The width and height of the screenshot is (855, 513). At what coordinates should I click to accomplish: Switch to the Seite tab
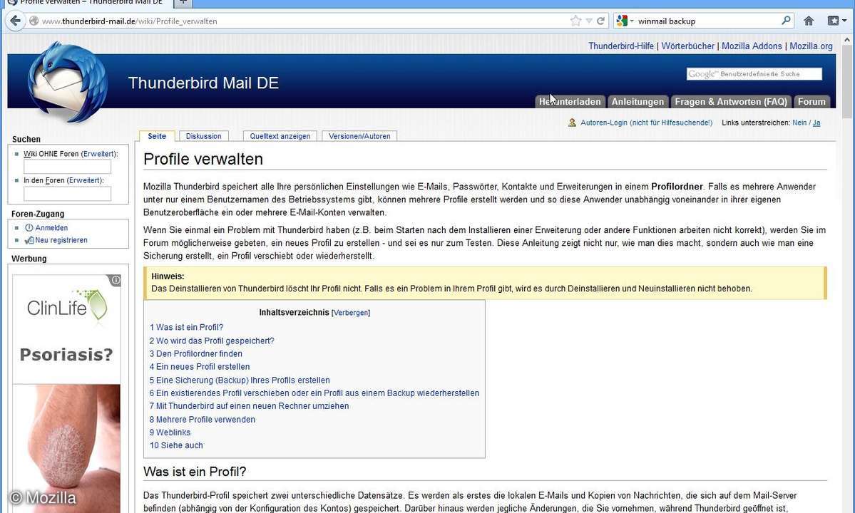[157, 136]
